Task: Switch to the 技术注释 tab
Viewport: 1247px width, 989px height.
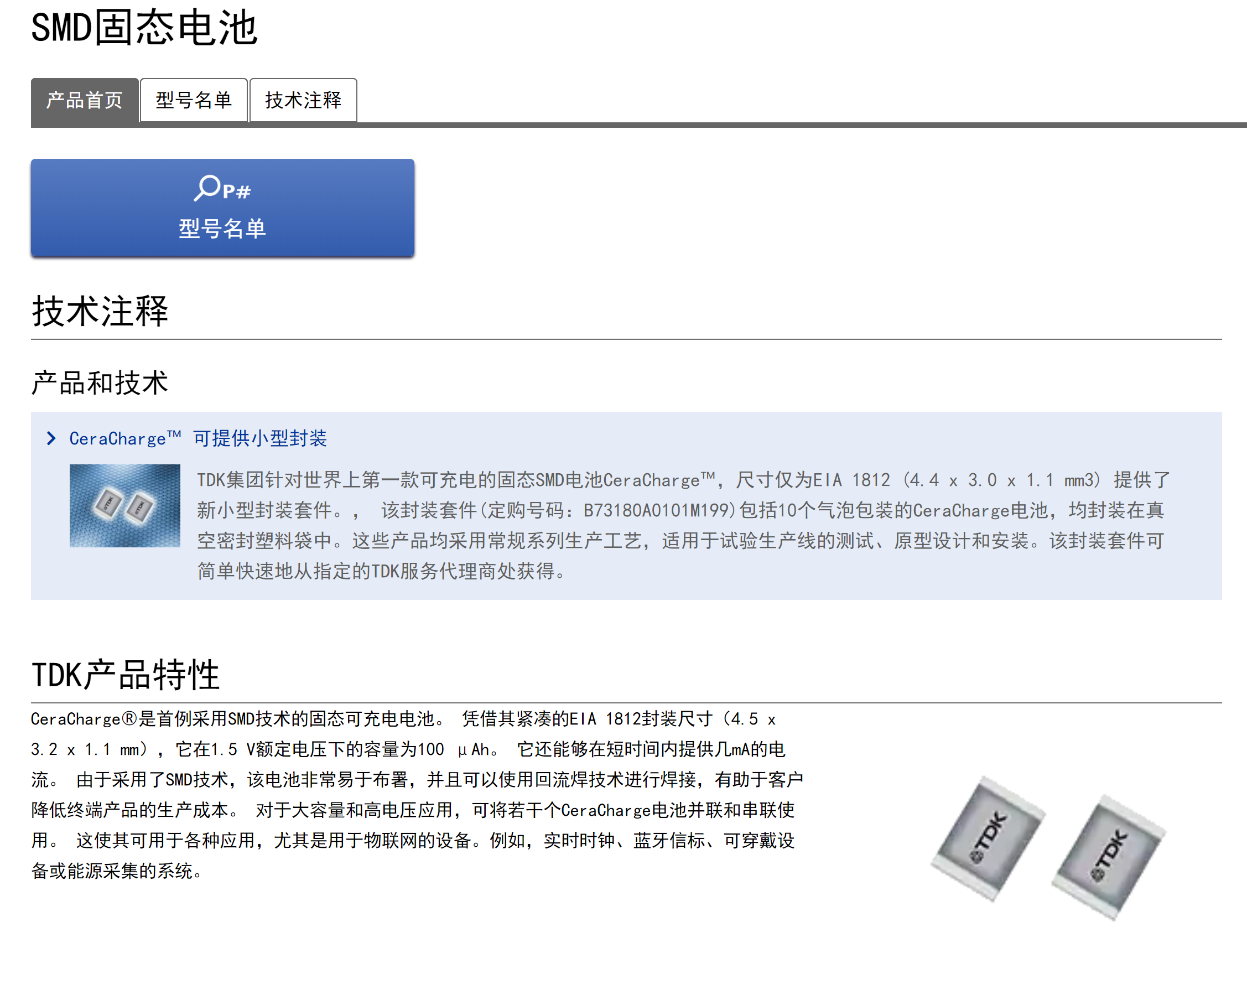Action: tap(303, 100)
